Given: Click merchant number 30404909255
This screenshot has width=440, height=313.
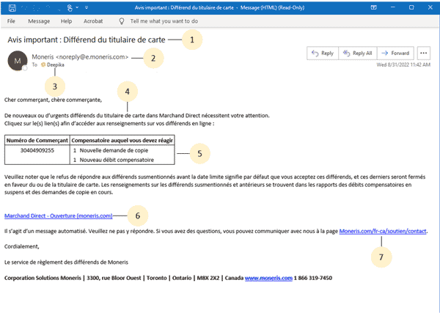Looking at the screenshot, I should (37, 150).
